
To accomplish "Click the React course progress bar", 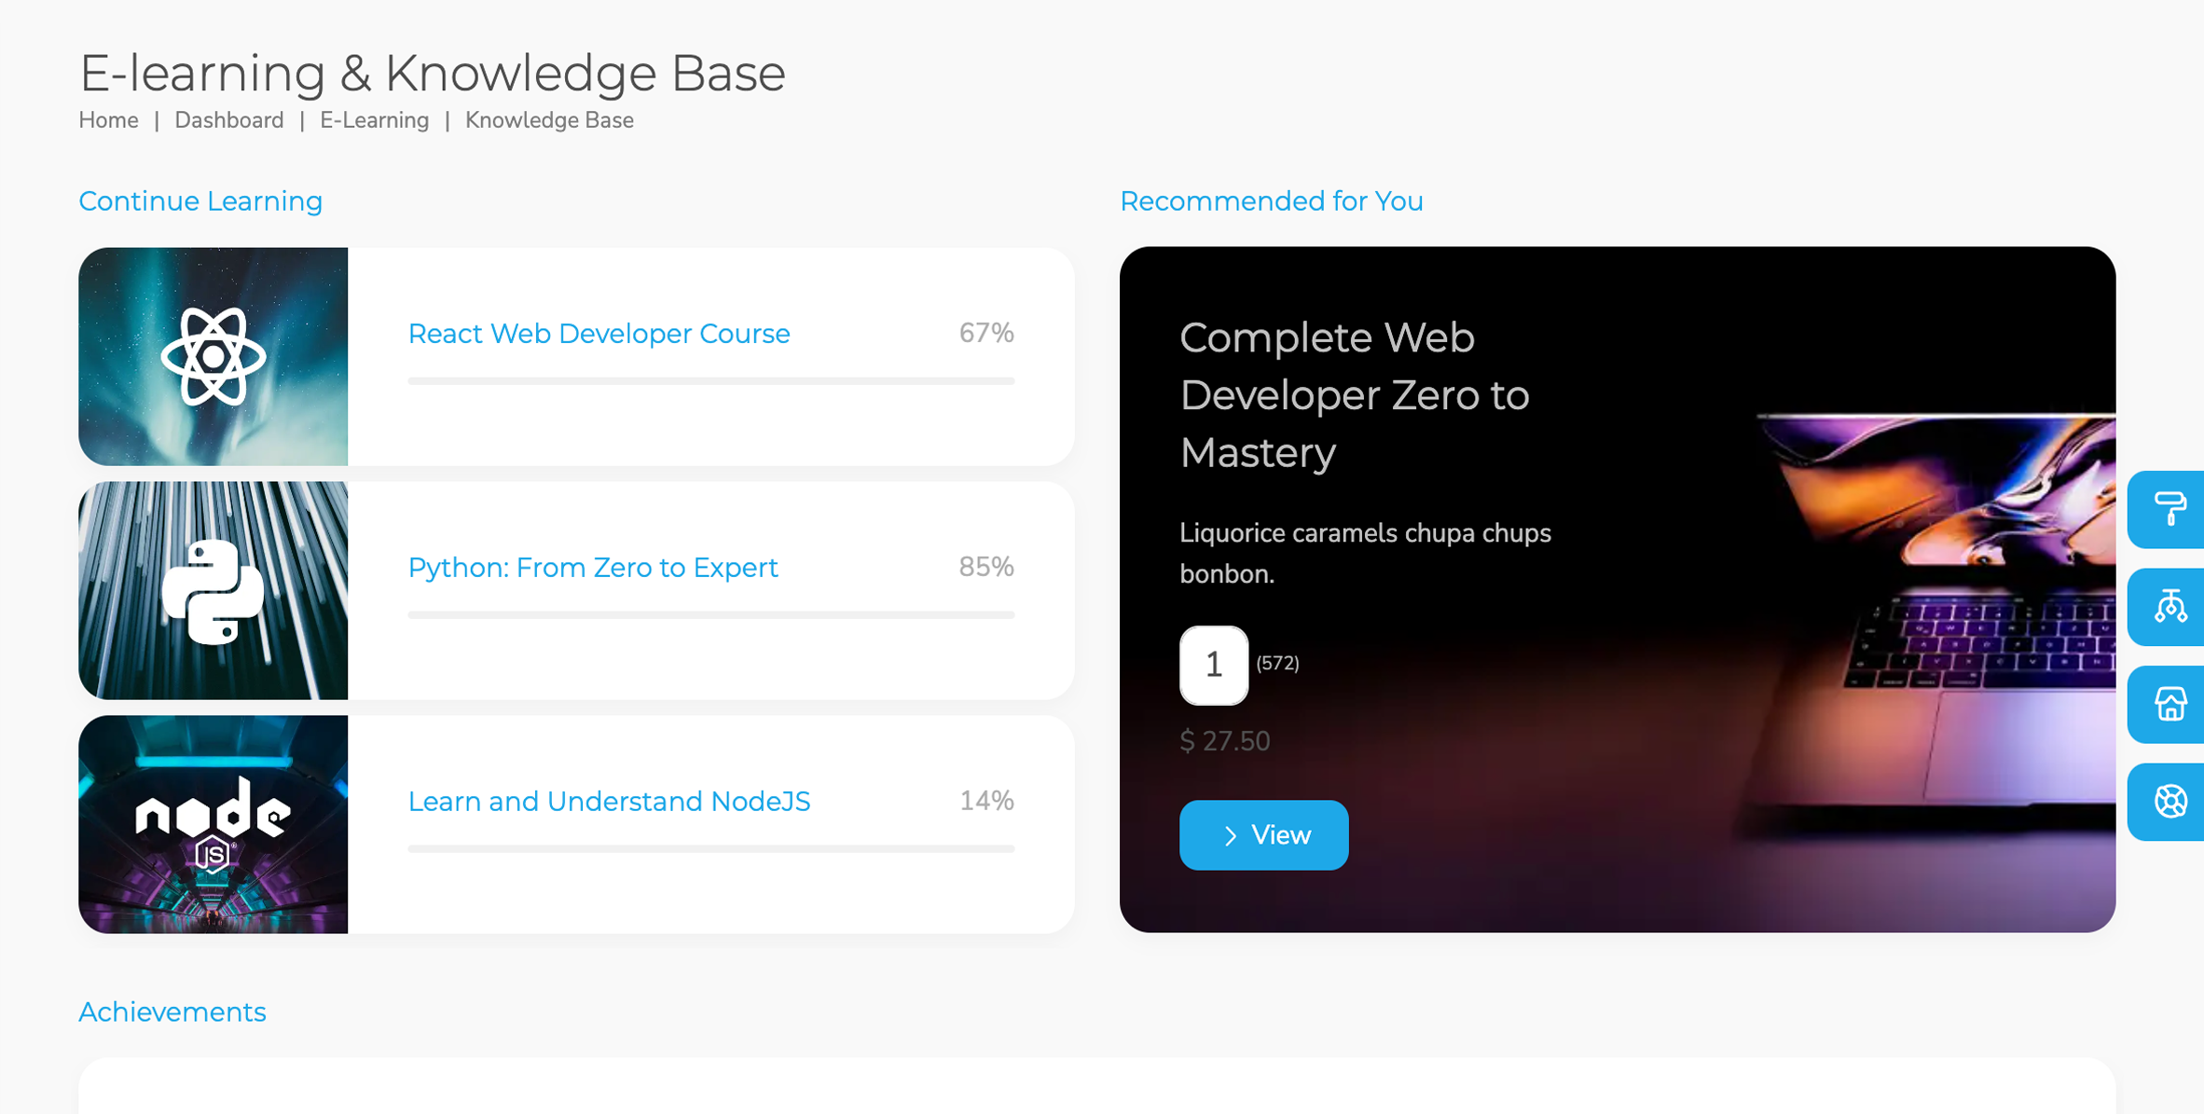I will 710,381.
